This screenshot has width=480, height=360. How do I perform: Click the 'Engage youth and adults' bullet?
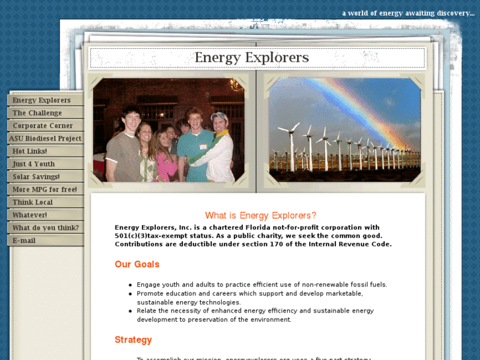pos(261,285)
